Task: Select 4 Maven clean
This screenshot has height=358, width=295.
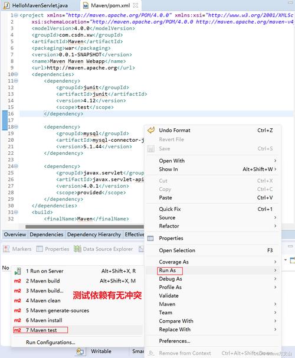Action: point(77,301)
